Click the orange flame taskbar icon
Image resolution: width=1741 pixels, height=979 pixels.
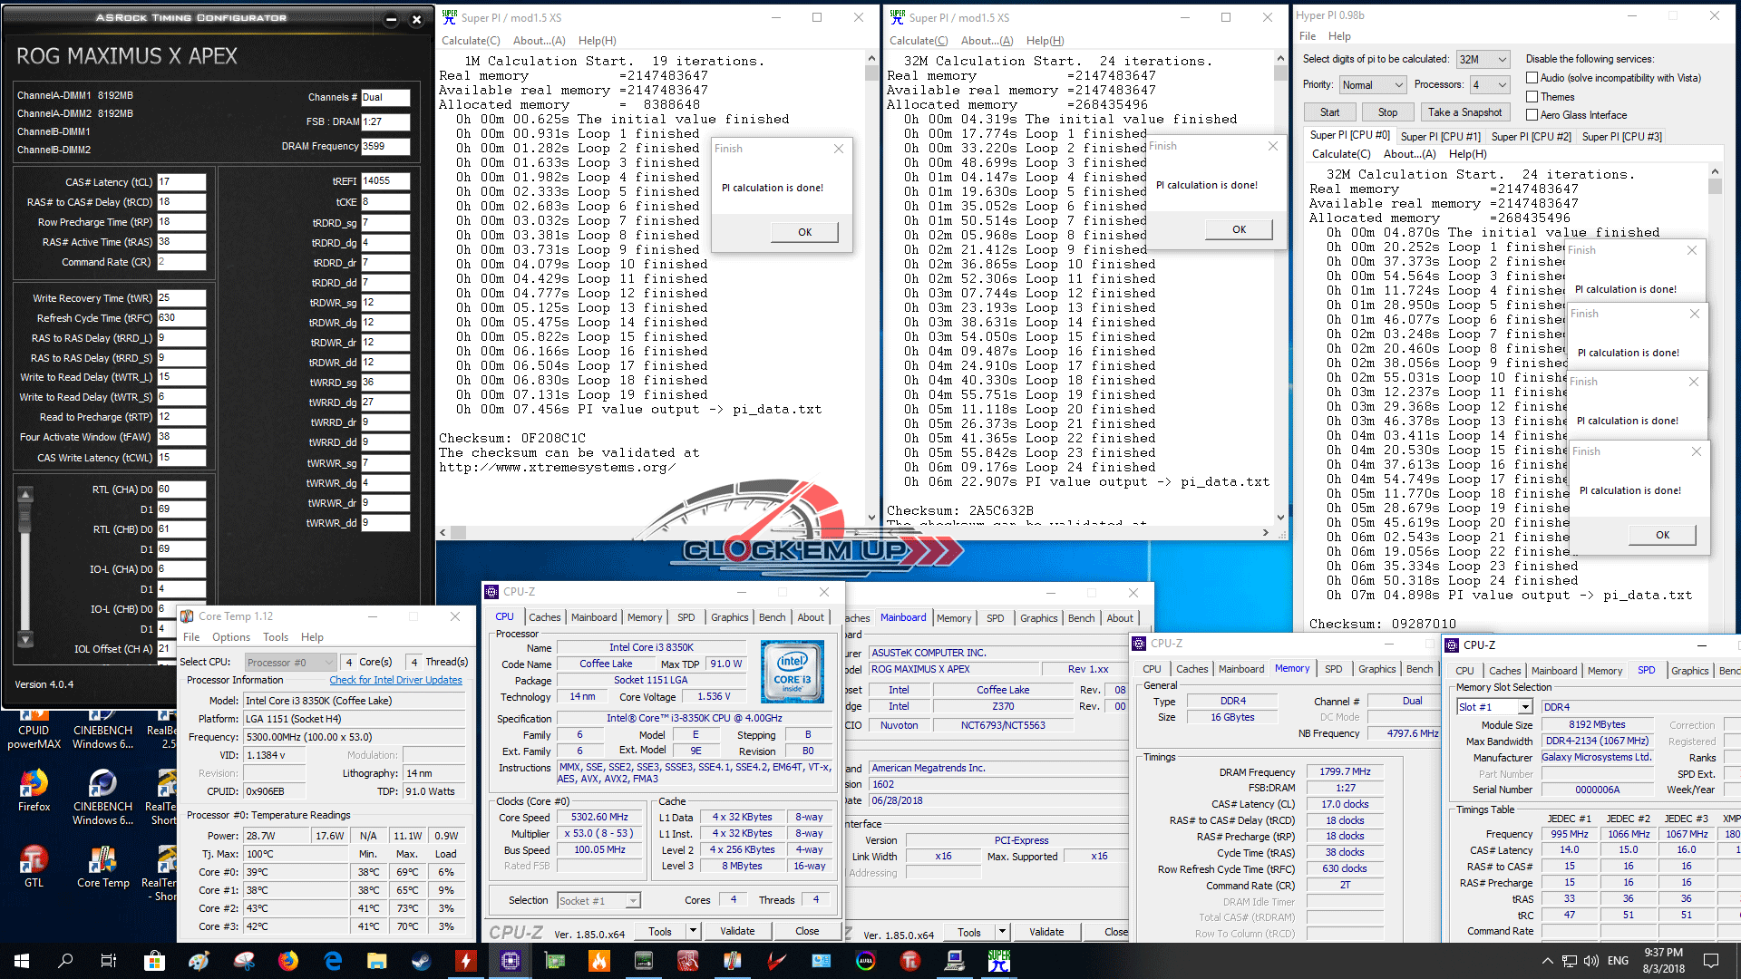(x=599, y=961)
